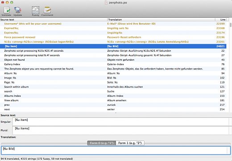
Task: Select the "Expires:%s;" row
Action: (x=113, y=33)
